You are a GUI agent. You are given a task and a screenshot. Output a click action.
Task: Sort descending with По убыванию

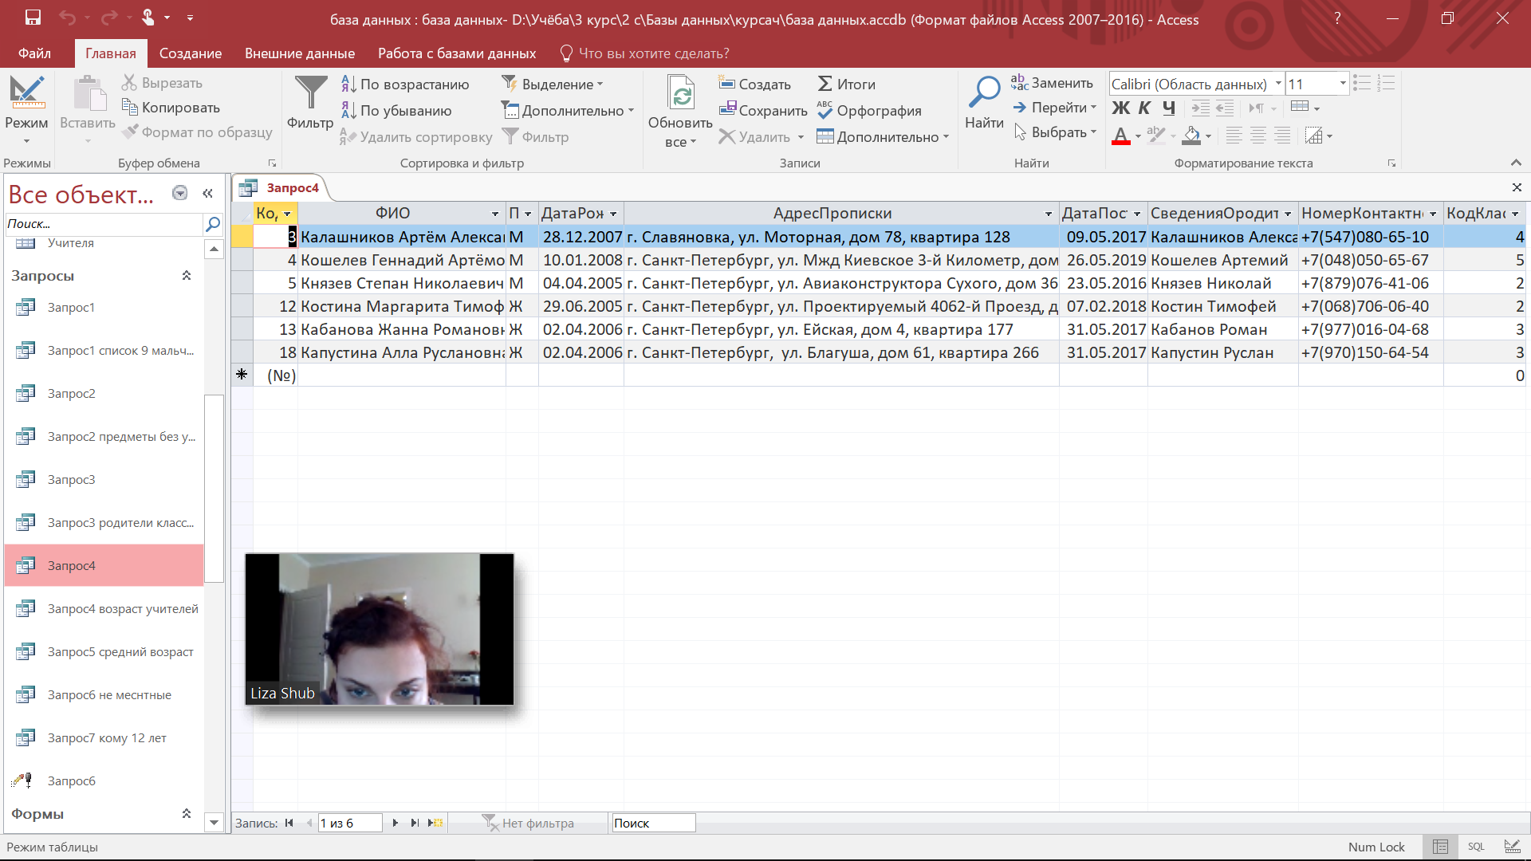[396, 111]
